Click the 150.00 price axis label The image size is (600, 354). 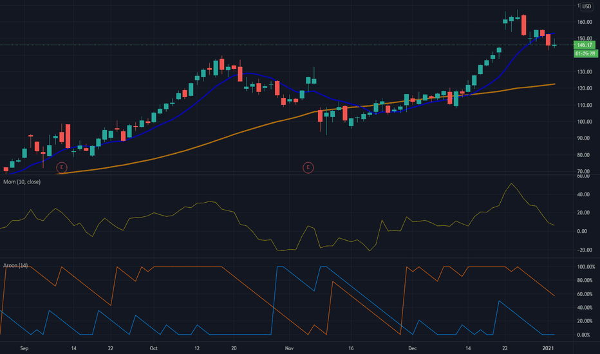tap(585, 38)
